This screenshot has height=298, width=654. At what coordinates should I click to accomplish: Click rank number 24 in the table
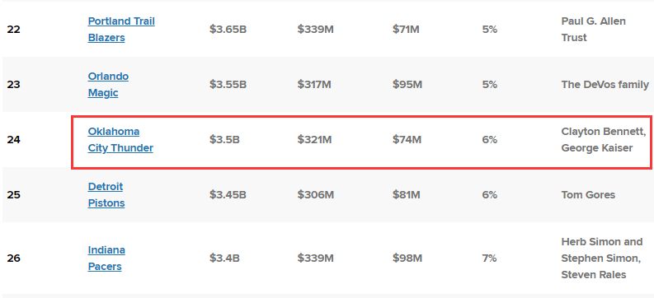tap(13, 139)
